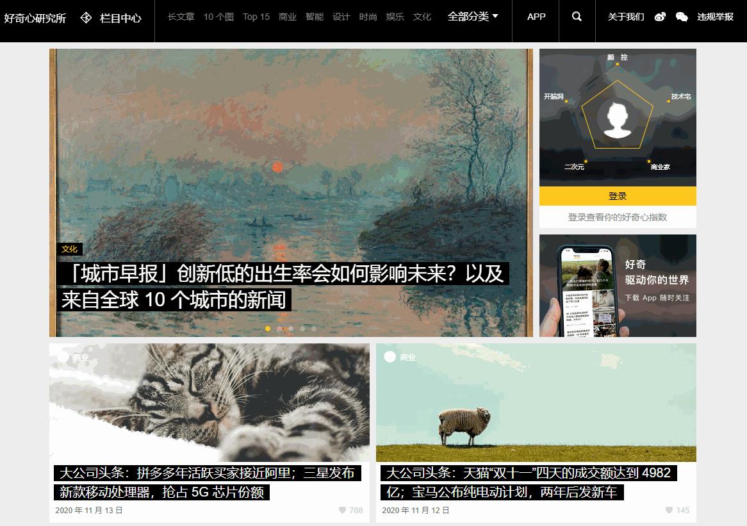The image size is (747, 526).
Task: Click the Weibo icon in top bar
Action: click(660, 17)
